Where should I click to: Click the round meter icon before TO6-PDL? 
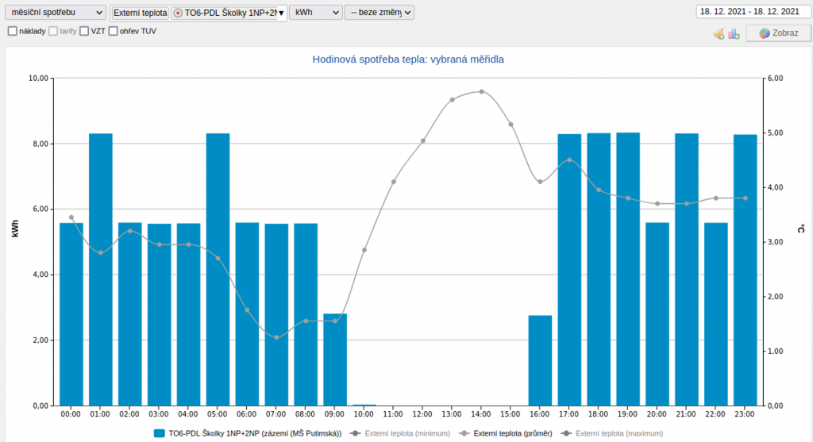pyautogui.click(x=178, y=13)
